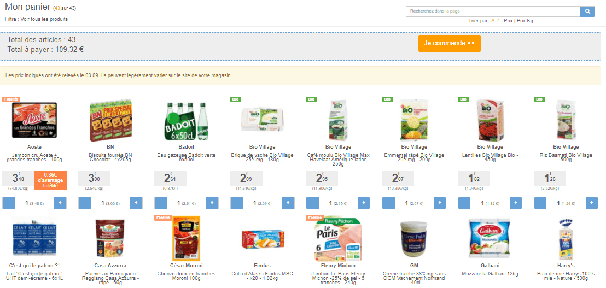Add one more Badoit water pack
Image resolution: width=606 pixels, height=288 pixels.
212,203
